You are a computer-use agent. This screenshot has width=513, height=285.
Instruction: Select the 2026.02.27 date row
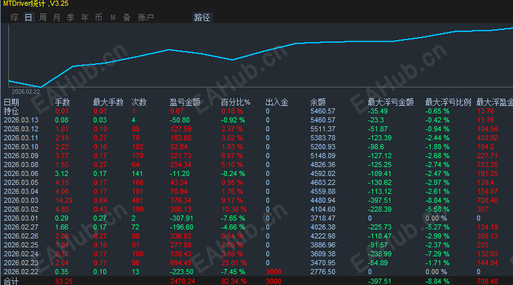[21, 227]
